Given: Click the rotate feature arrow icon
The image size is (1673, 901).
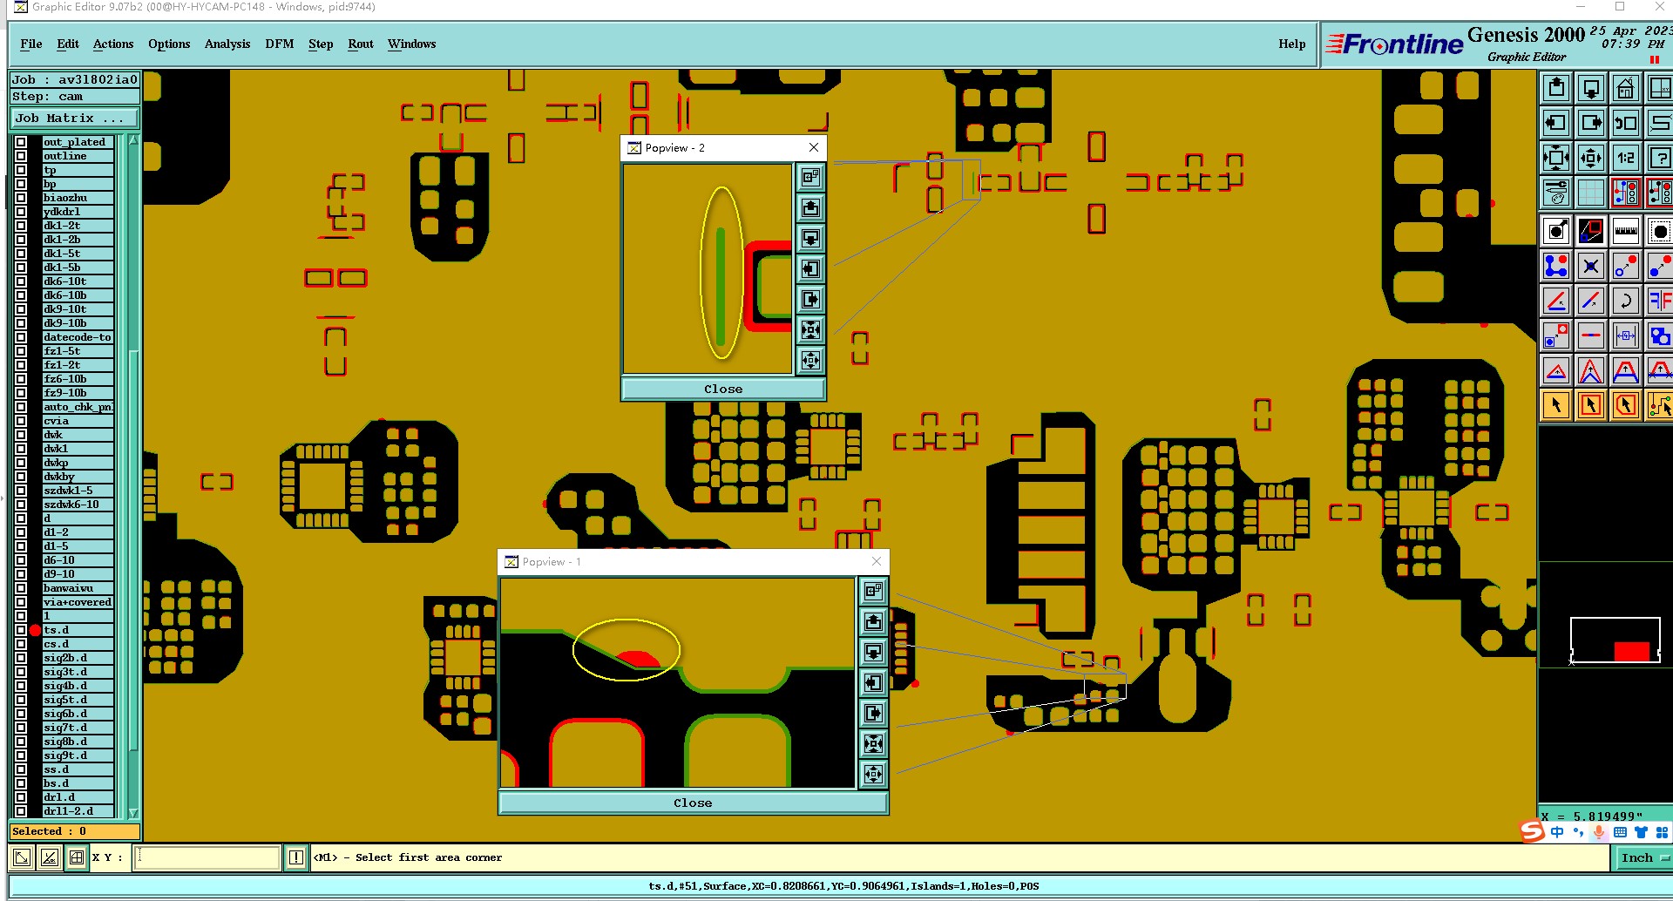Looking at the screenshot, I should 1626,301.
